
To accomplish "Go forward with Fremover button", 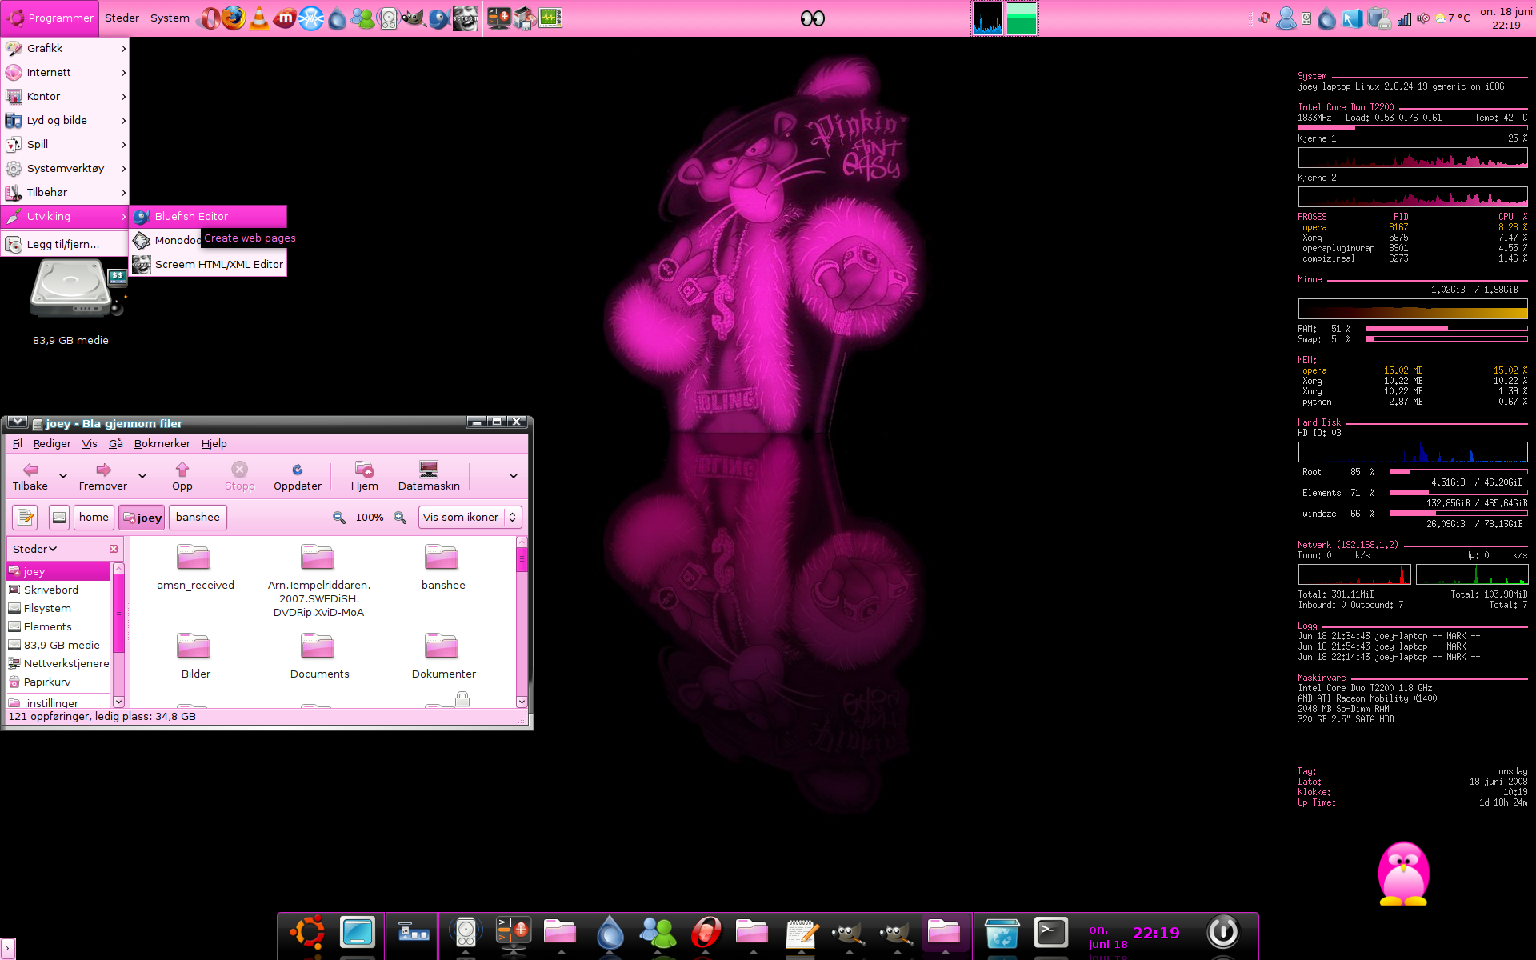I will point(103,476).
